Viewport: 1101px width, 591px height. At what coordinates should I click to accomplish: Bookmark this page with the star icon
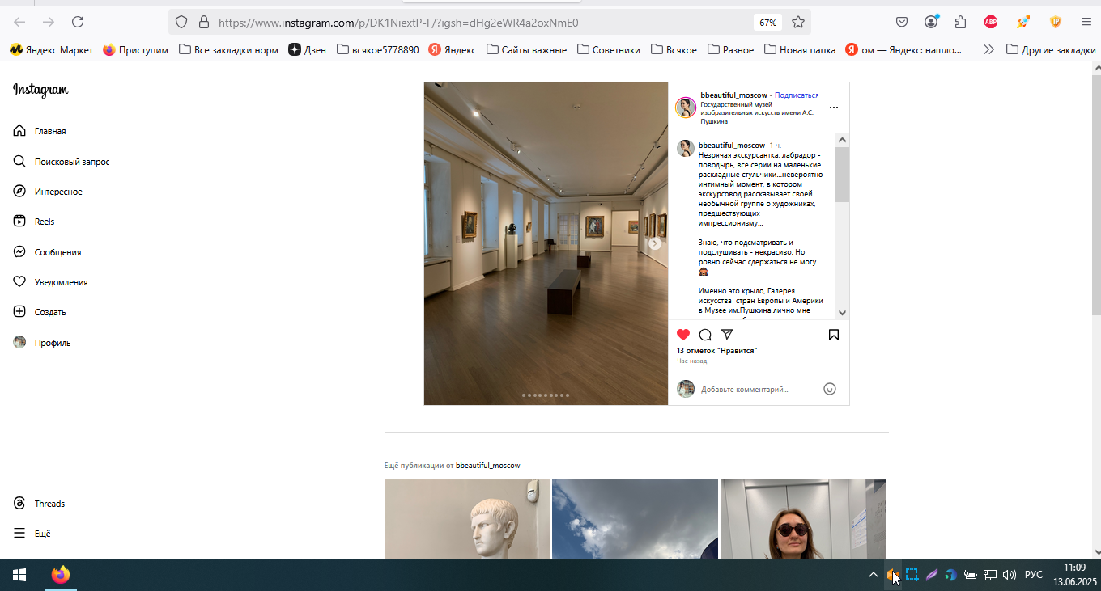pos(798,23)
